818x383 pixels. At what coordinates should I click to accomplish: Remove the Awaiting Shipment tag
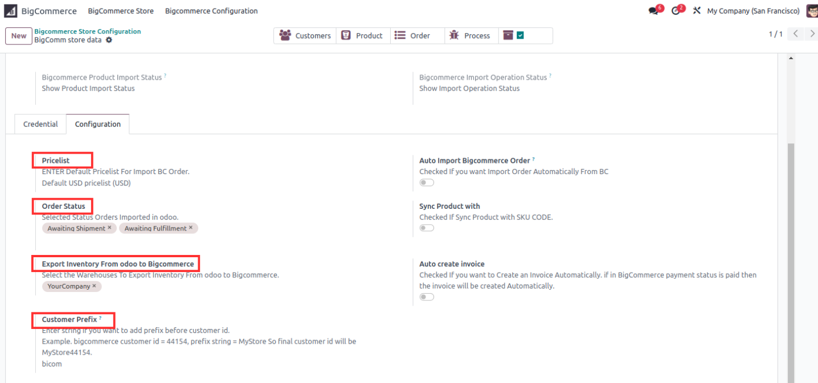(109, 228)
